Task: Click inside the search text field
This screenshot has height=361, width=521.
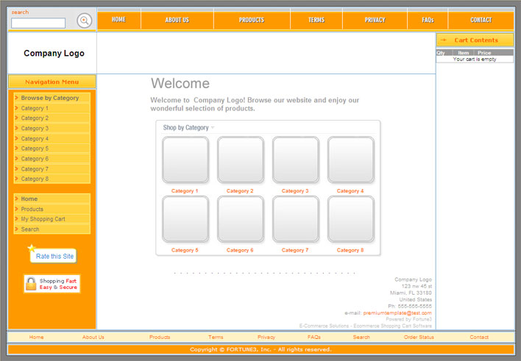Action: (38, 24)
